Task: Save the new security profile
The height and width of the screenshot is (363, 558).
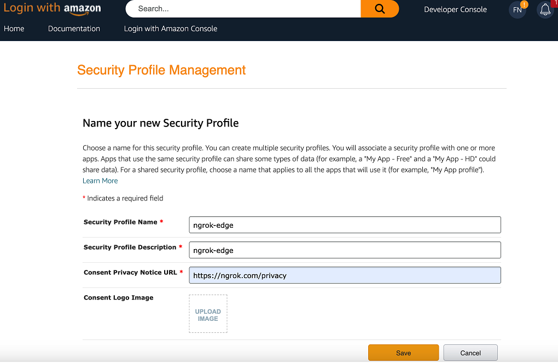Action: [404, 353]
